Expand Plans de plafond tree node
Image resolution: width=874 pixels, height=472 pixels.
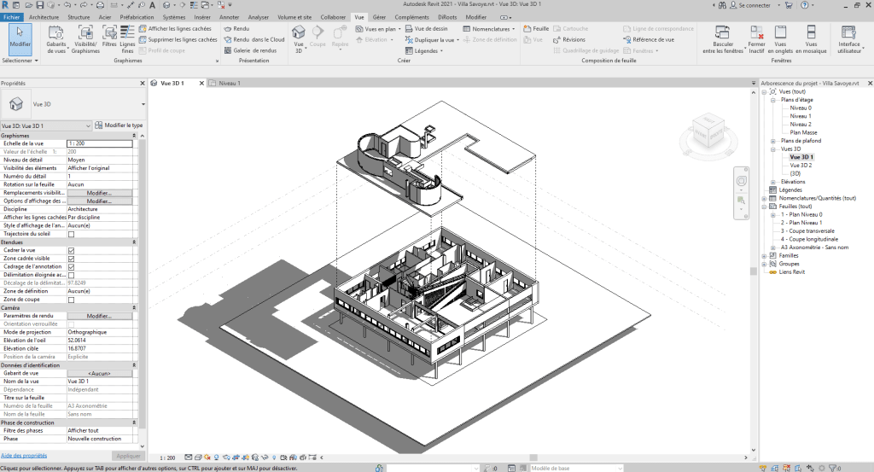tap(772, 141)
